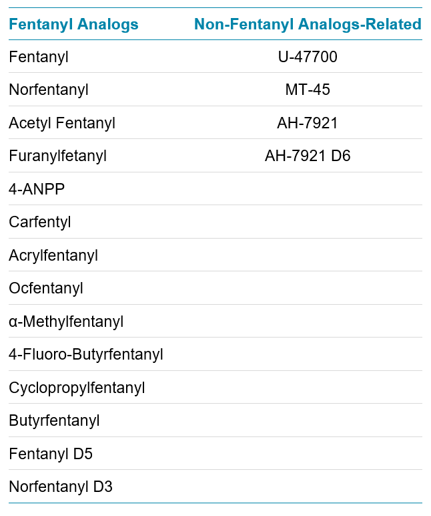Select the Carfentyl entry

click(40, 223)
